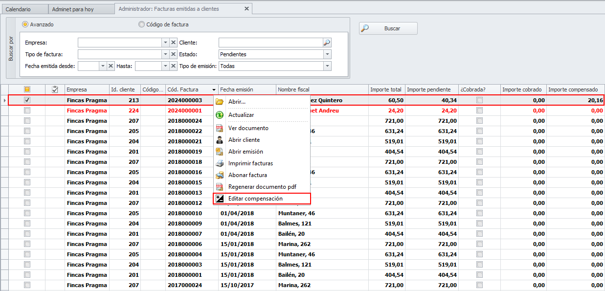
Task: Click the PDF icon beside Ver documento
Action: (220, 128)
